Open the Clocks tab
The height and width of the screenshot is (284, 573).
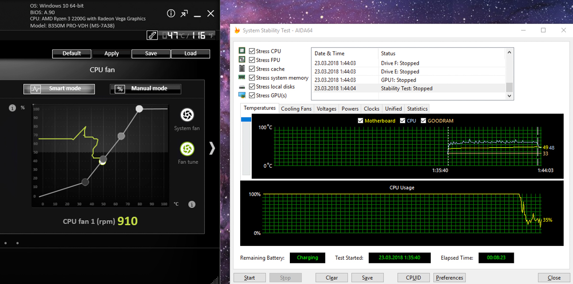click(371, 109)
